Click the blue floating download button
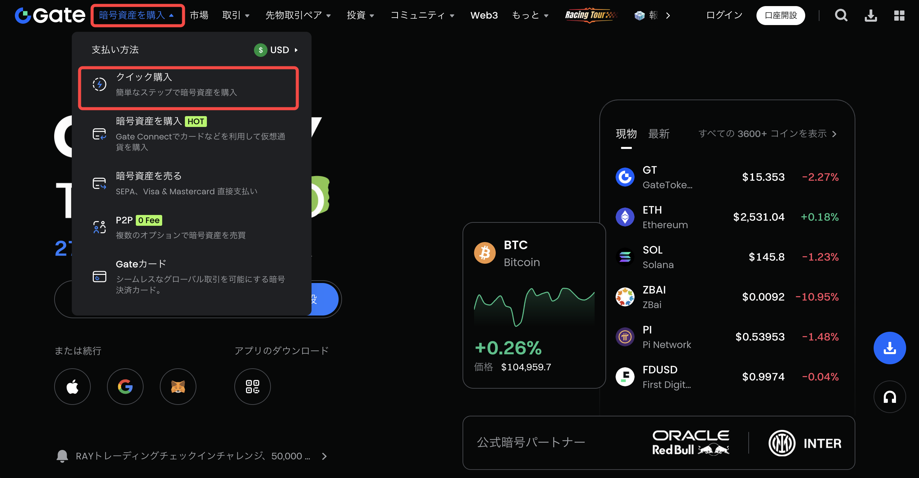 click(890, 348)
